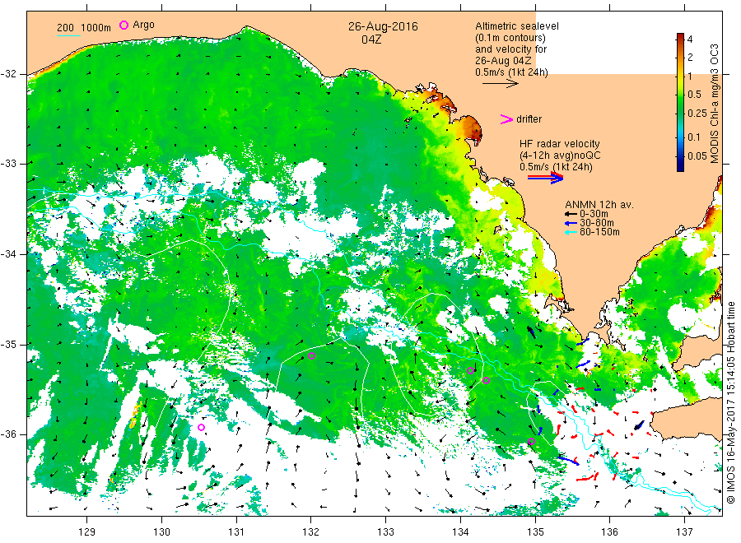
Task: Click the color bar tick value '0.05'
Action: [697, 156]
